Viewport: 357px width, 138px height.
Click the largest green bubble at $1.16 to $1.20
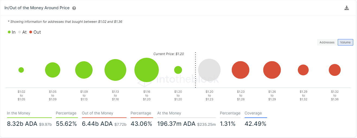[x=147, y=70]
